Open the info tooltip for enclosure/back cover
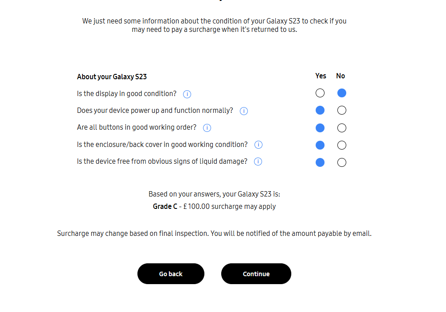The width and height of the screenshot is (446, 312). pos(258,145)
